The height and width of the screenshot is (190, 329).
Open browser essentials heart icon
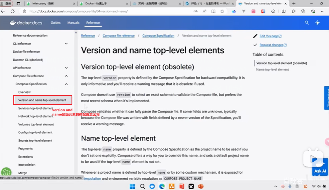coord(313,11)
